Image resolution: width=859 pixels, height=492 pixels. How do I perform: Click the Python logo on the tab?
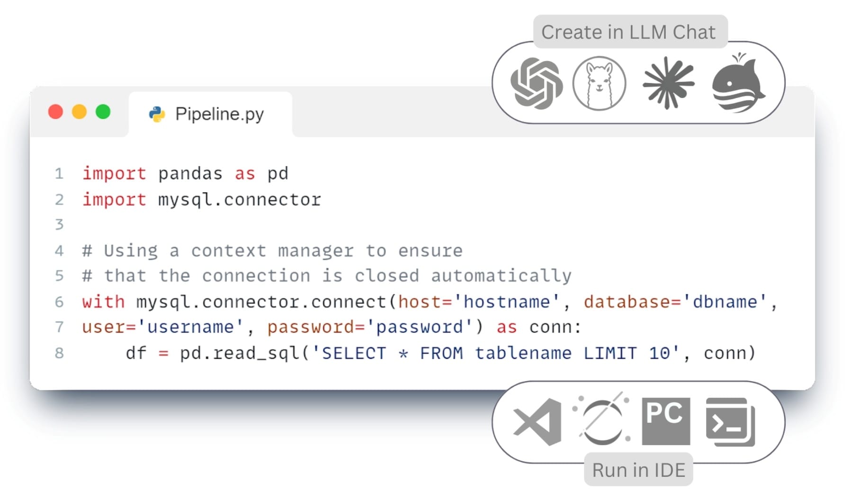157,114
